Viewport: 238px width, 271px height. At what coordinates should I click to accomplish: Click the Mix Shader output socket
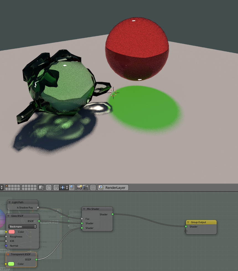click(x=112, y=214)
